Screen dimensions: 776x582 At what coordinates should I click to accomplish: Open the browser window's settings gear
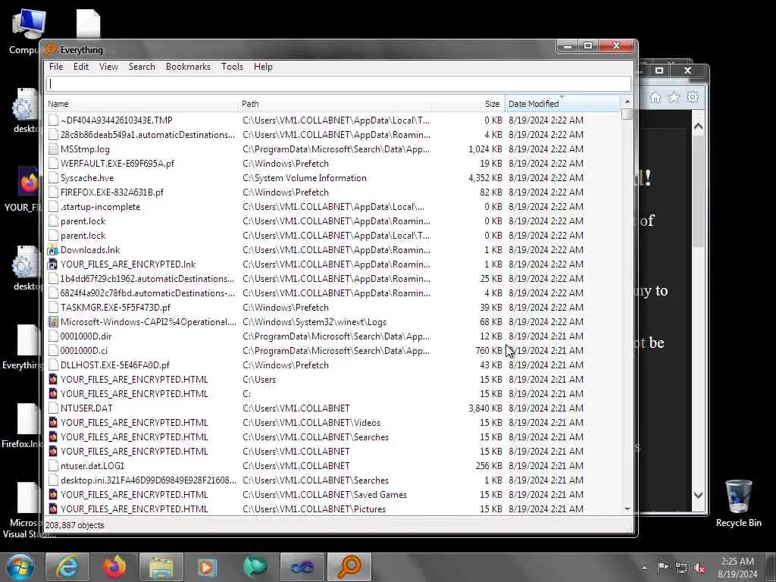(693, 98)
